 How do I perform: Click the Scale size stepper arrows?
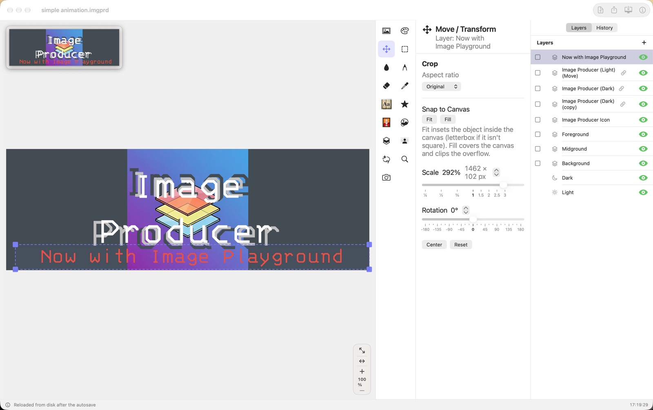pyautogui.click(x=496, y=172)
